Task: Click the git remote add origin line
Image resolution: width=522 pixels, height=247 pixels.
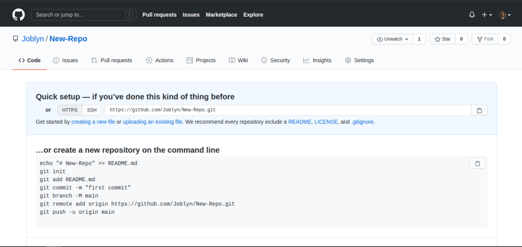Action: (137, 204)
